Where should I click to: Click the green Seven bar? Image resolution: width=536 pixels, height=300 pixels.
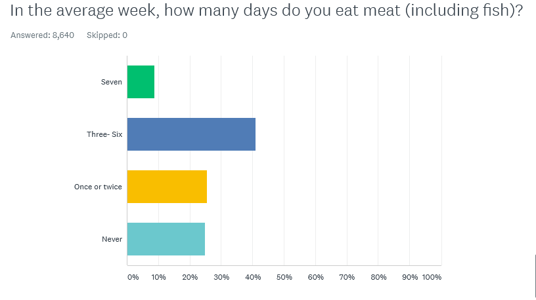141,82
